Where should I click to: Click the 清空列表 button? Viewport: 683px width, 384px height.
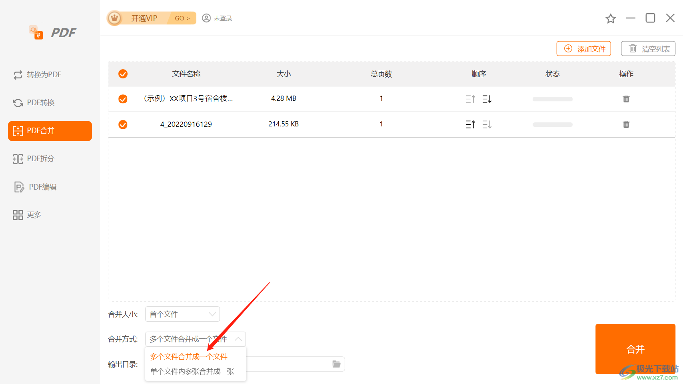click(x=648, y=48)
